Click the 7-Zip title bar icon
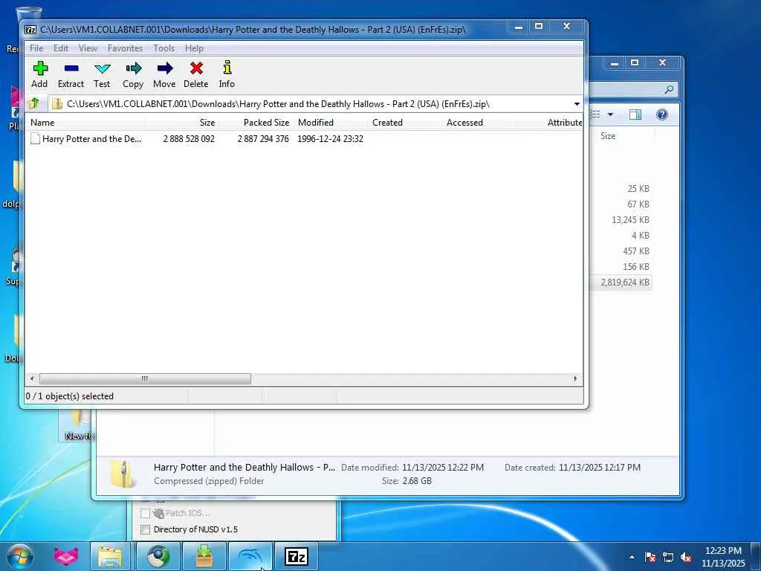Image resolution: width=761 pixels, height=571 pixels. (x=30, y=30)
